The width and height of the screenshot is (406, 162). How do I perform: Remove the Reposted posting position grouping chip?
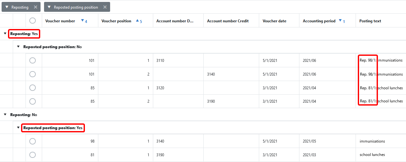105,7
